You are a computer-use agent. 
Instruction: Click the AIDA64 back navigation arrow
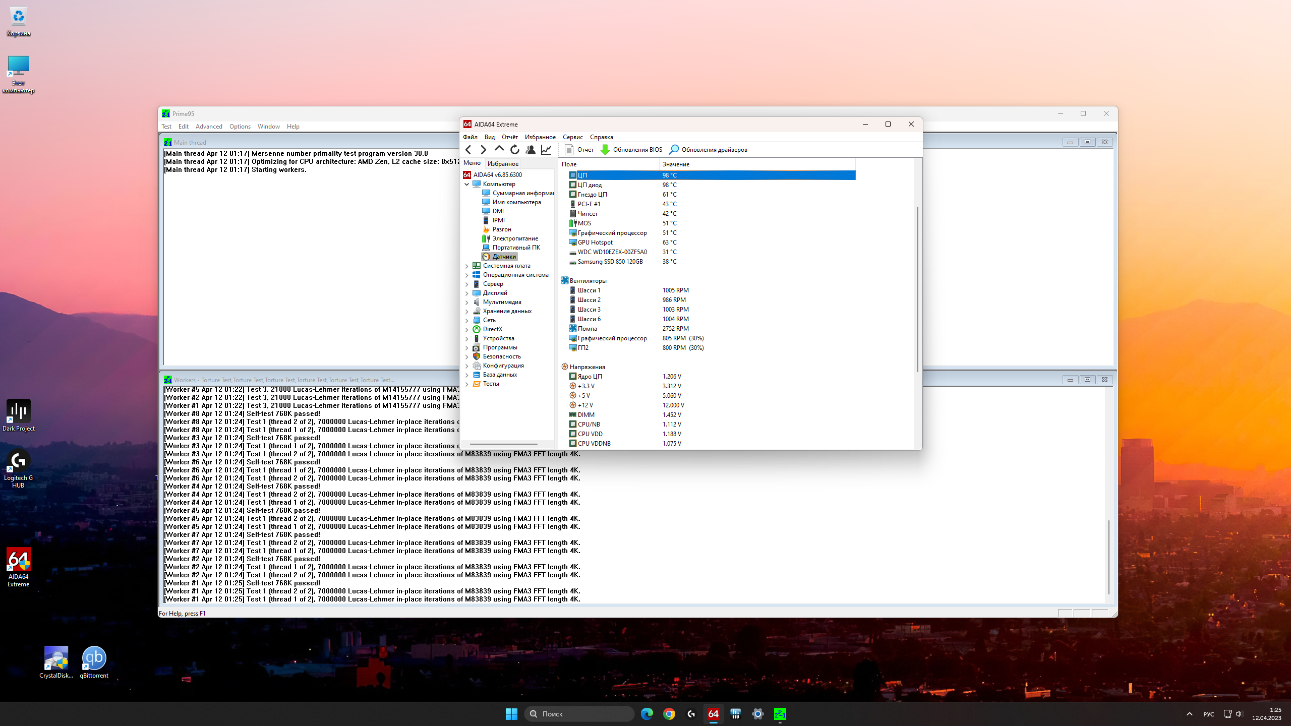coord(468,149)
